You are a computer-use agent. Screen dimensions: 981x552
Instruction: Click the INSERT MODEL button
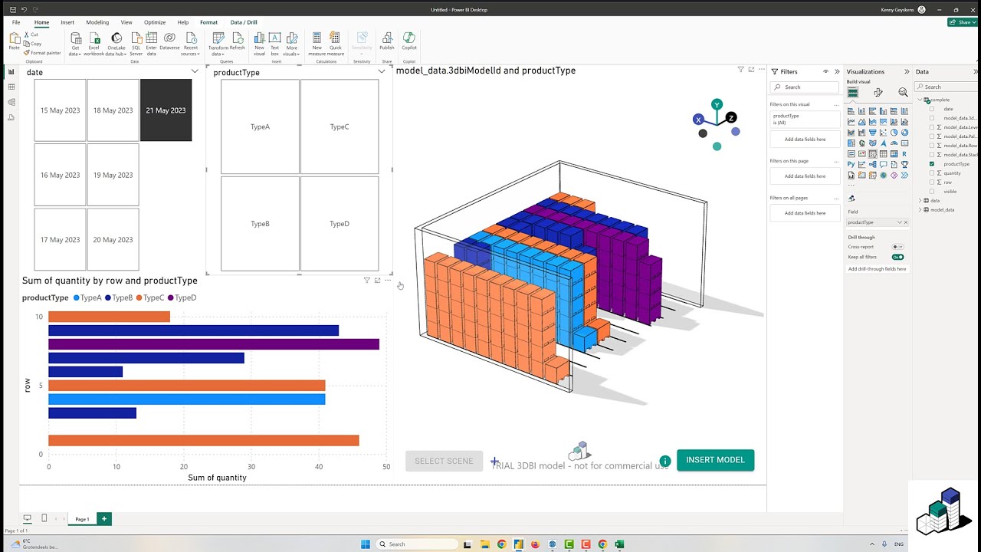715,460
